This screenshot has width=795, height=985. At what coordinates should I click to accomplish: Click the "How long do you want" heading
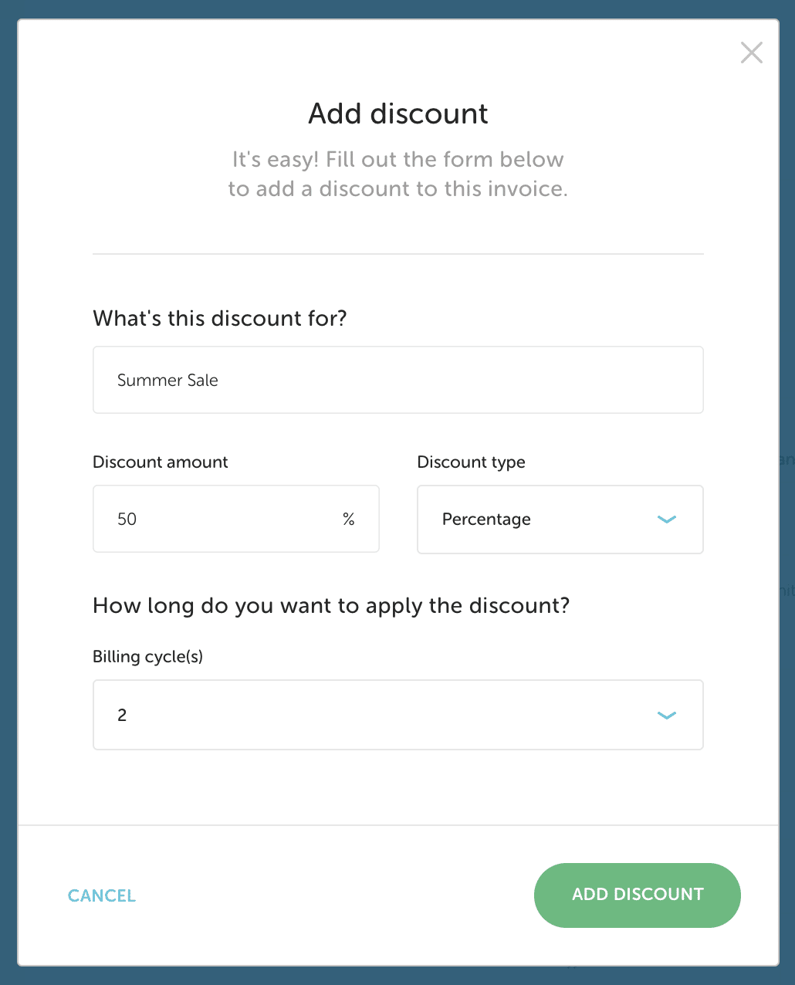331,605
